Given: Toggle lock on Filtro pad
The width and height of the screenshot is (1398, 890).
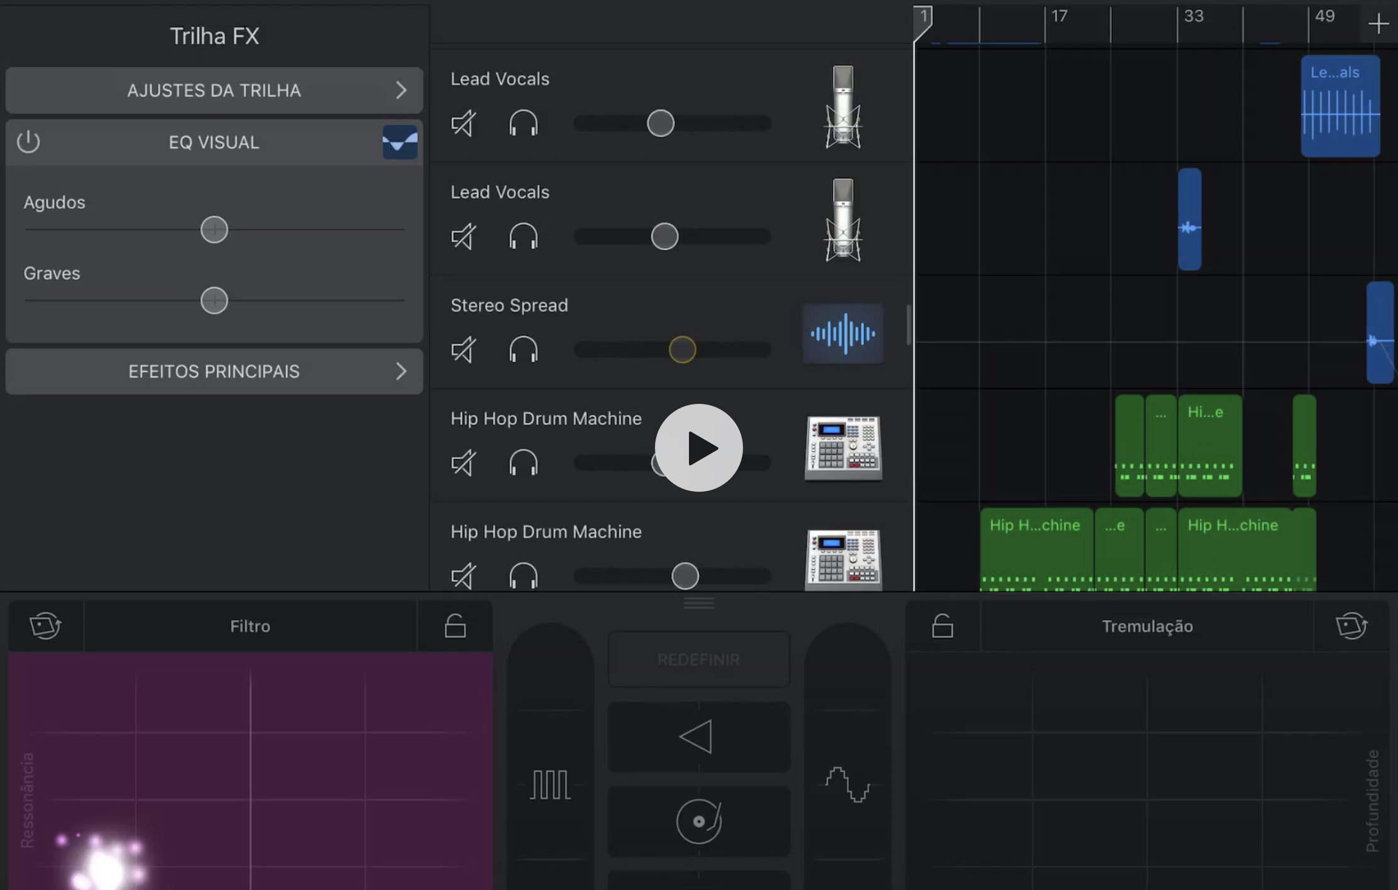Looking at the screenshot, I should click(x=455, y=626).
